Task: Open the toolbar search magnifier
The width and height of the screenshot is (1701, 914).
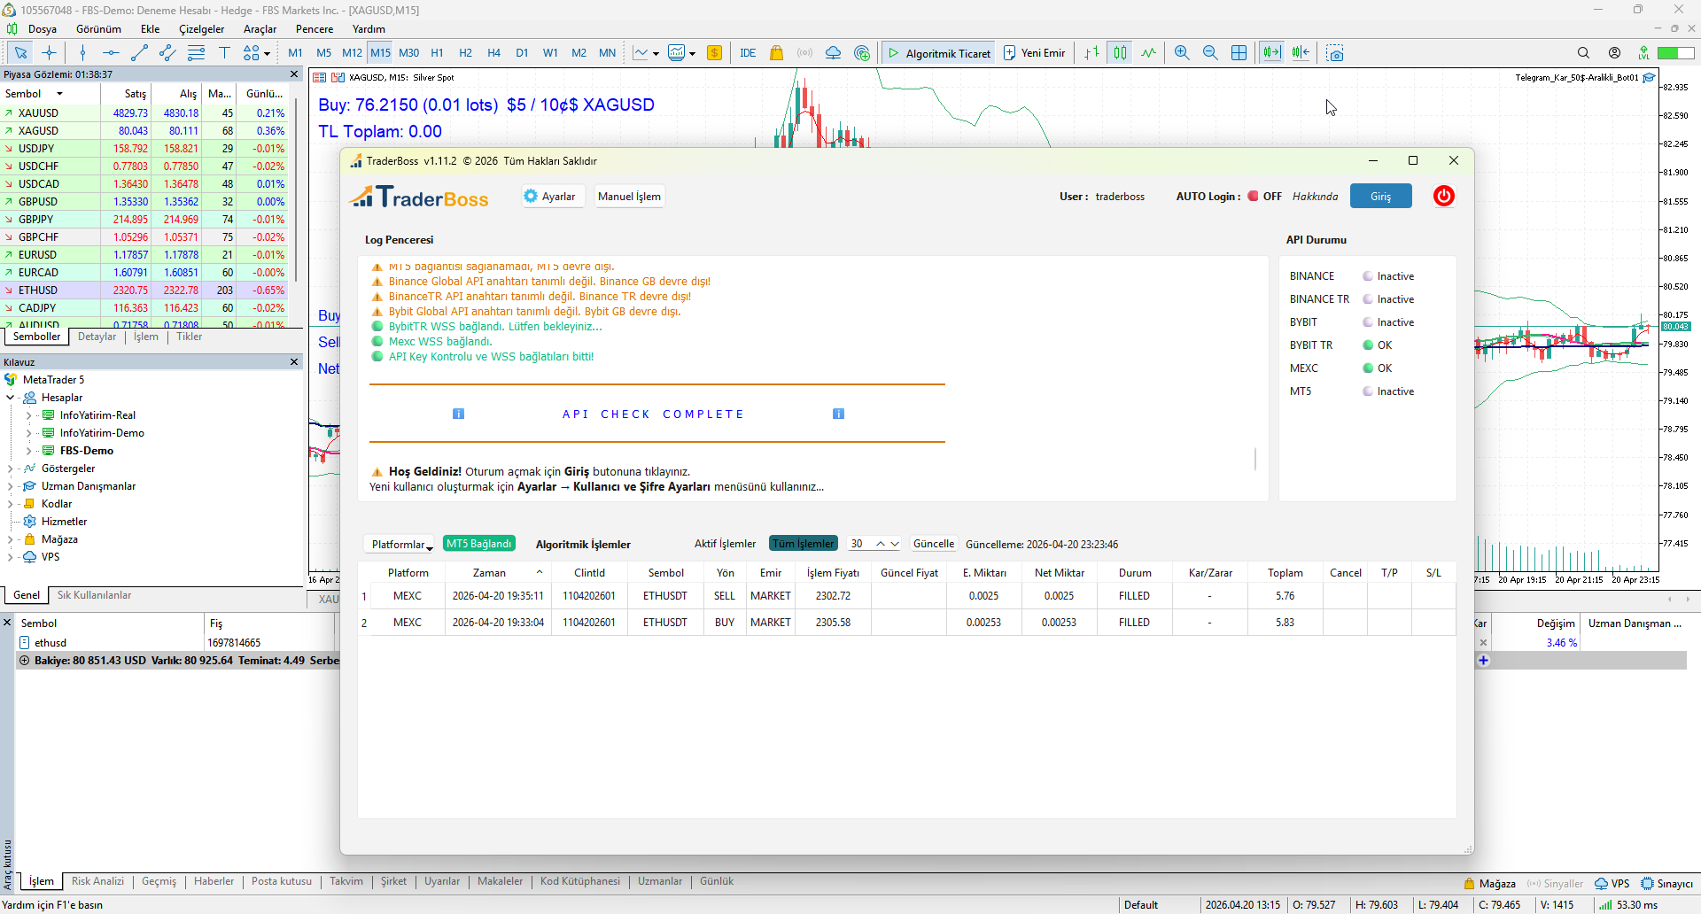Action: click(x=1584, y=53)
